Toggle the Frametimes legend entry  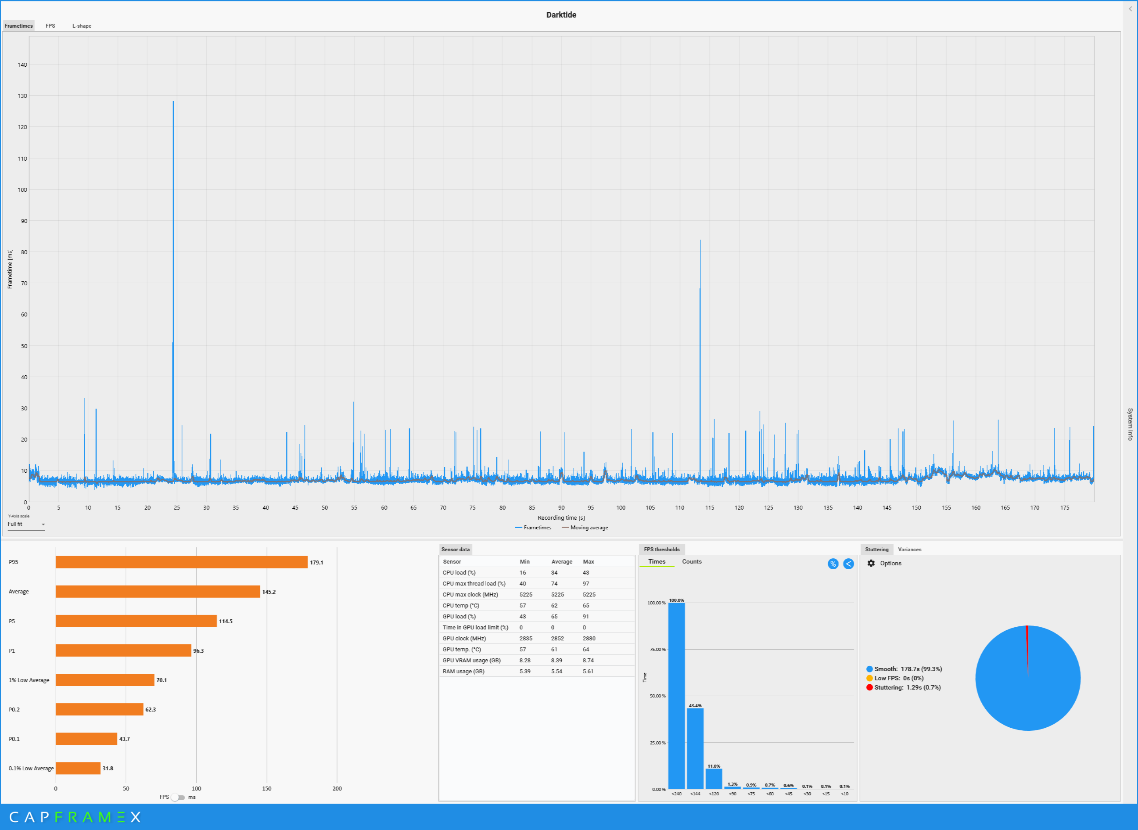533,528
